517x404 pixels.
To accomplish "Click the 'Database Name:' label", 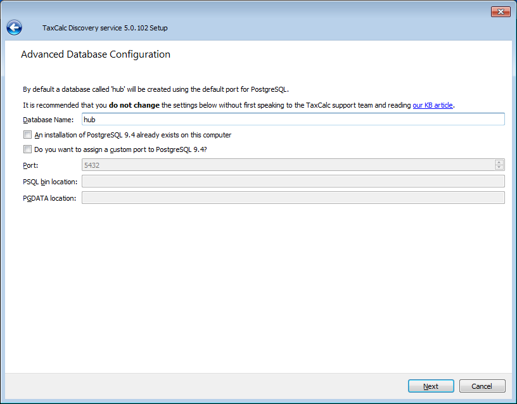I will (x=48, y=120).
